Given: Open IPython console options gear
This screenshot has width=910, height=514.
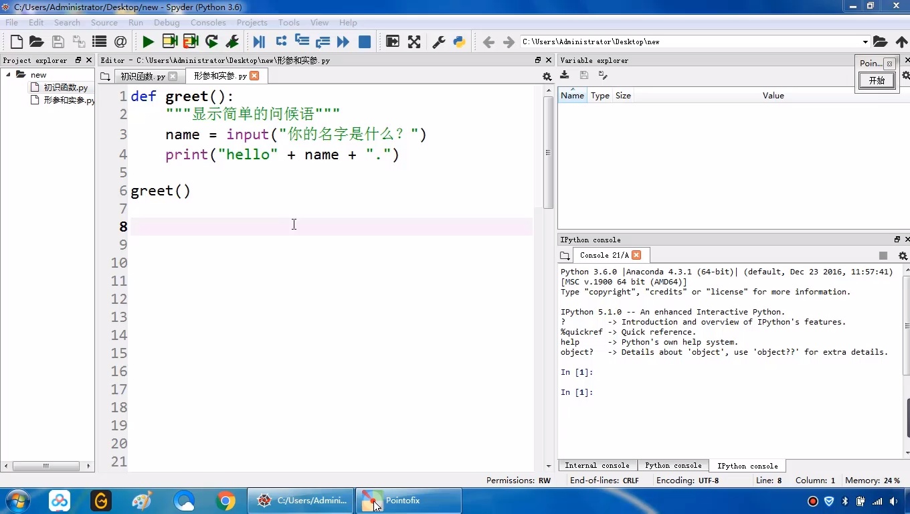Looking at the screenshot, I should point(903,255).
